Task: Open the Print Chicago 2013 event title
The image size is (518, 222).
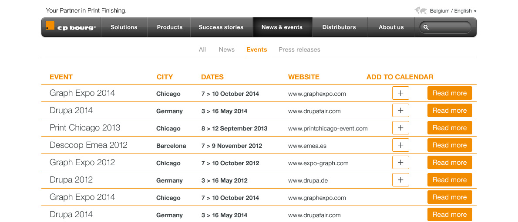Action: (x=85, y=127)
